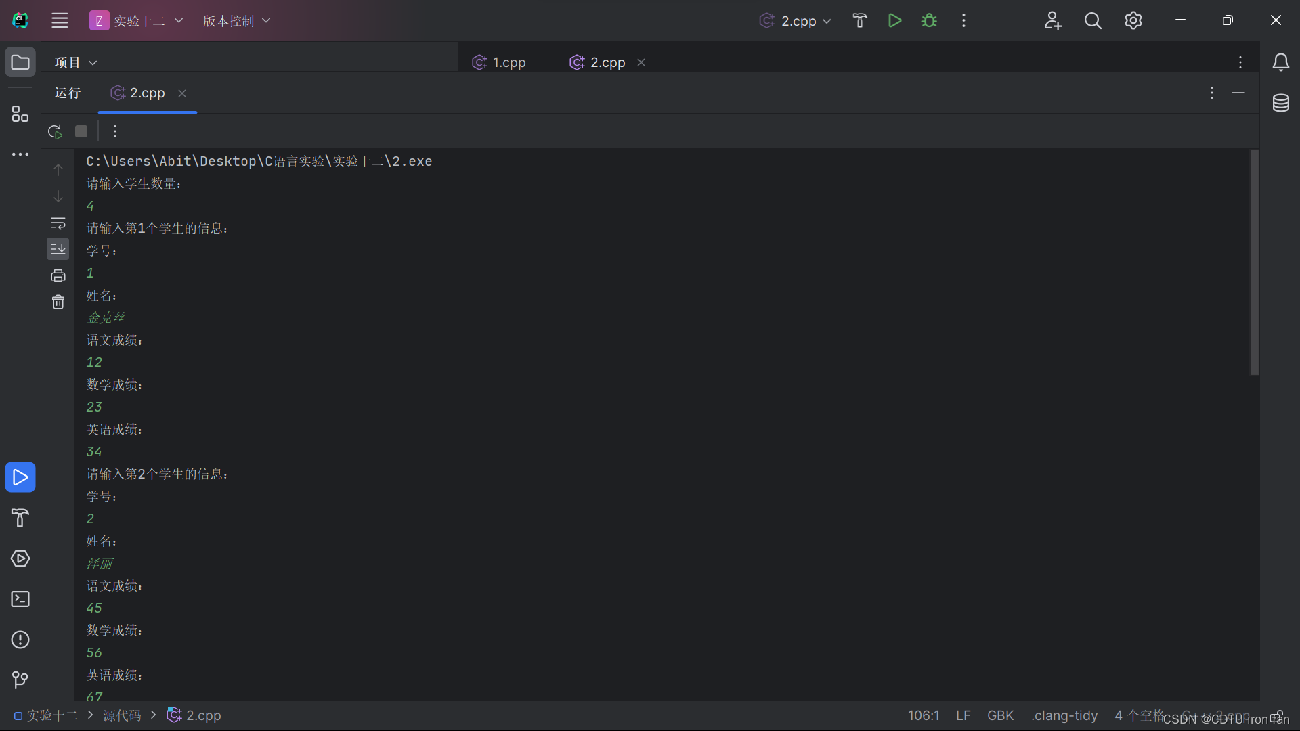Open the Problems tool window
The width and height of the screenshot is (1300, 731).
pos(20,640)
